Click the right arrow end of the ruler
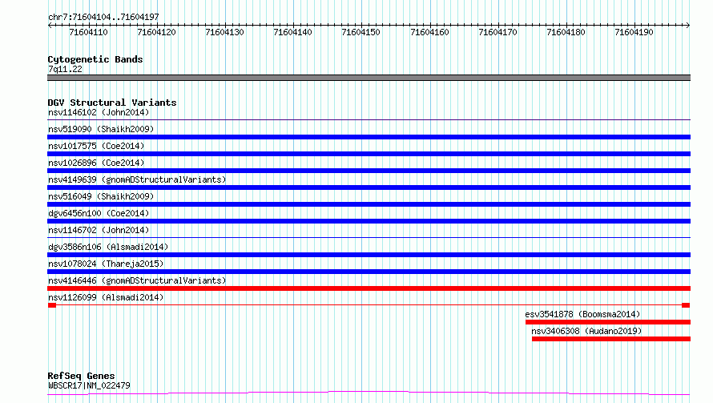The width and height of the screenshot is (713, 403). click(x=688, y=25)
